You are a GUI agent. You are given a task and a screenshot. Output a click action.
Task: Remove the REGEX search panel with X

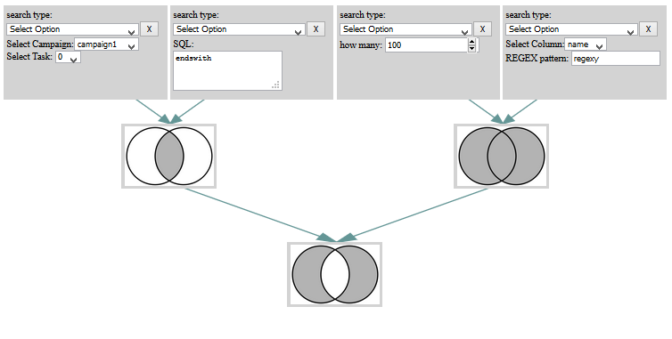tap(648, 29)
